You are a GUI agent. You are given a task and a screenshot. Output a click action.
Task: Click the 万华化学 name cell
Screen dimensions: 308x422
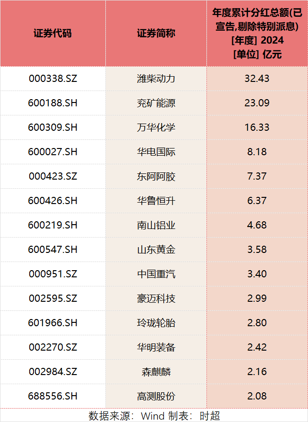(x=156, y=127)
